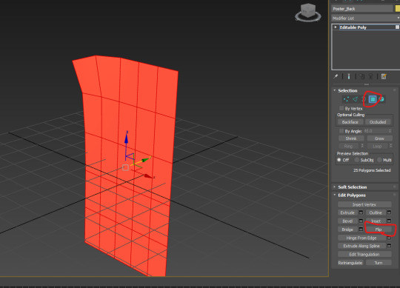Click the Flip button

coord(379,230)
